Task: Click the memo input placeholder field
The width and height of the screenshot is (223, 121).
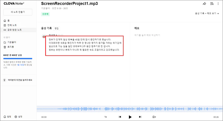Action: tap(147, 35)
